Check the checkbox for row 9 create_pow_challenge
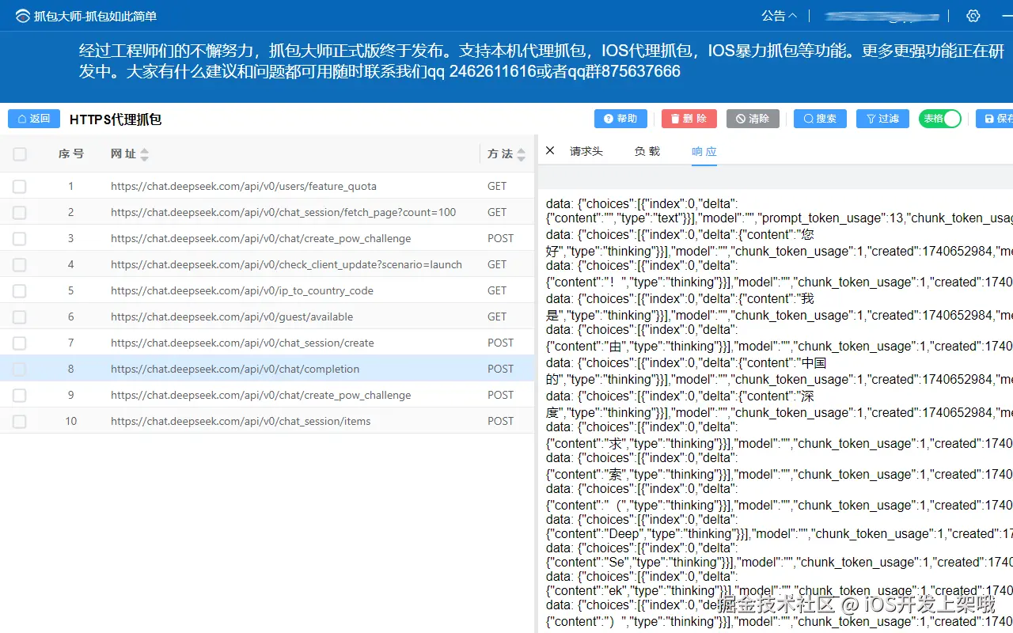1013x633 pixels. click(20, 396)
